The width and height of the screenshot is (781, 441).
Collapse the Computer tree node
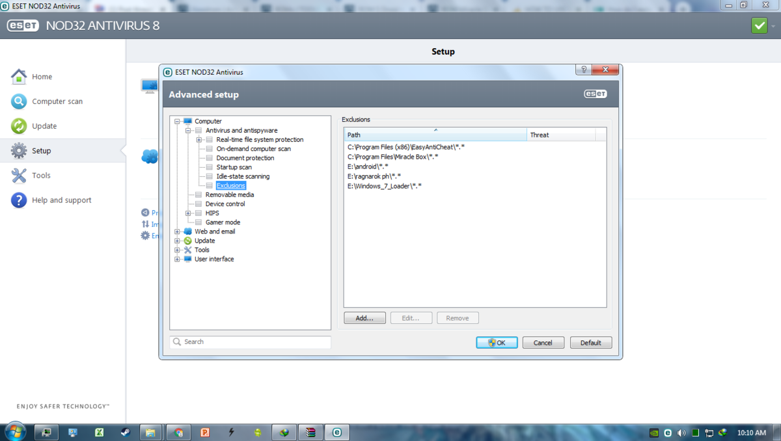click(177, 122)
